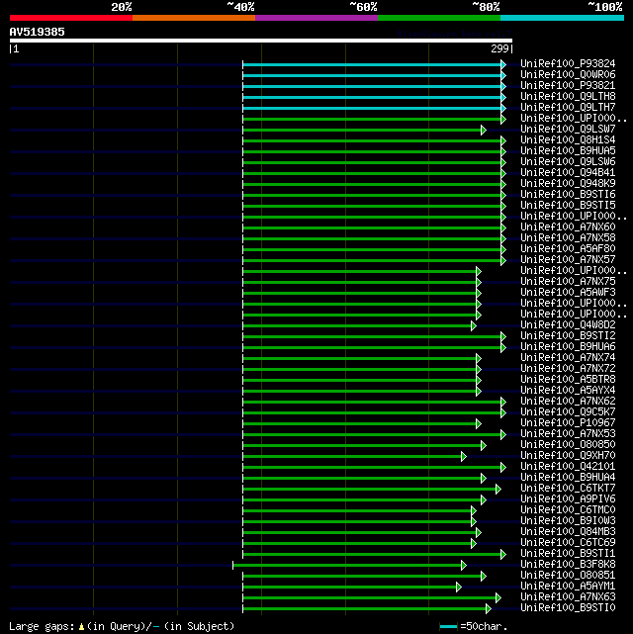
Task: Click the start tick of B3F8K8 alignment
Action: [232, 566]
